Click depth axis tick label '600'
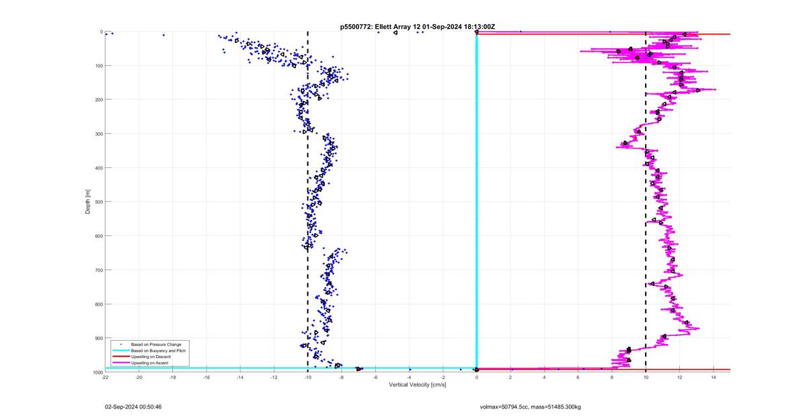The width and height of the screenshot is (807, 418). pos(98,236)
